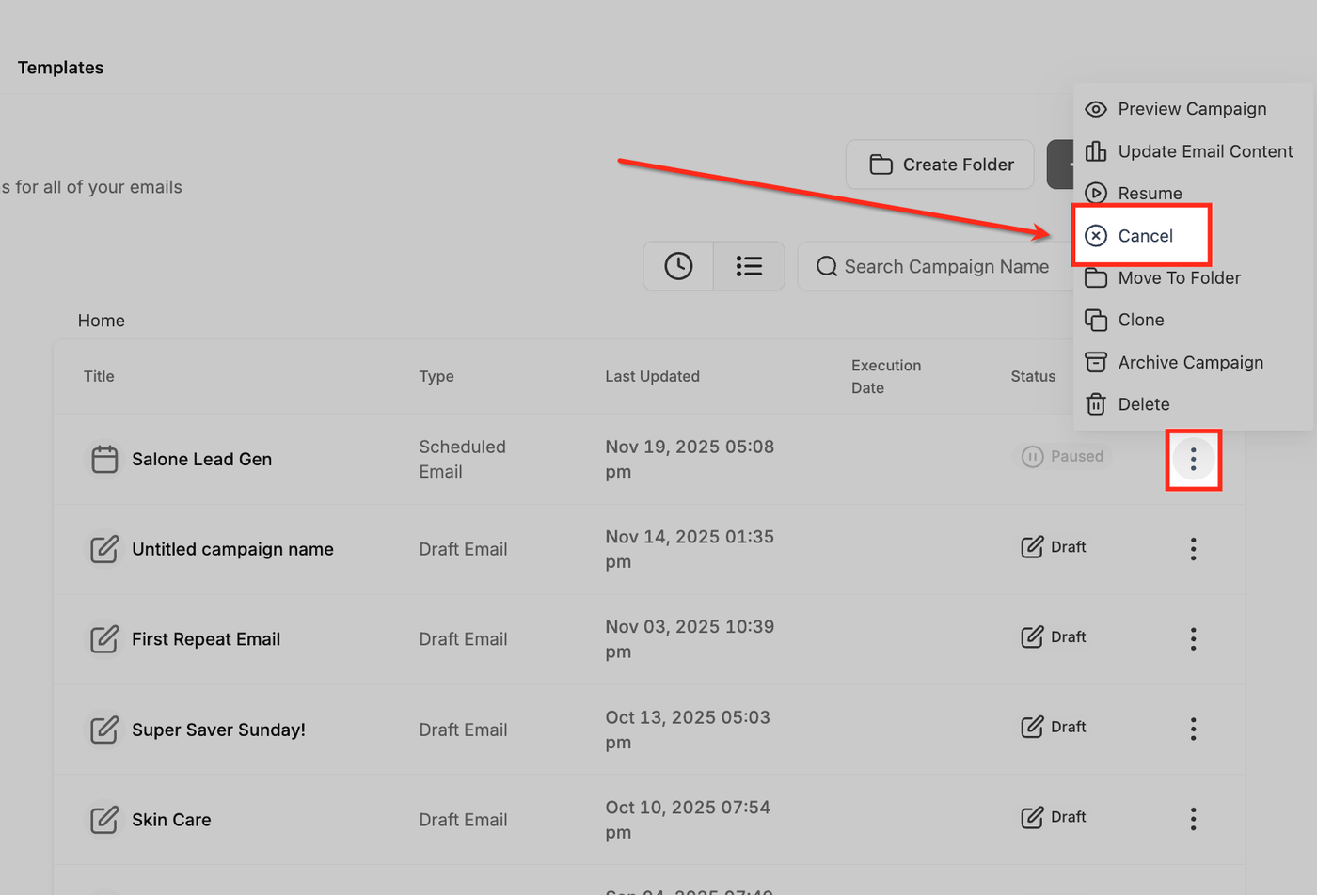Screen dimensions: 1317x895
Task: Click Draft status of Super Saver Sunday!
Action: pyautogui.click(x=1054, y=727)
